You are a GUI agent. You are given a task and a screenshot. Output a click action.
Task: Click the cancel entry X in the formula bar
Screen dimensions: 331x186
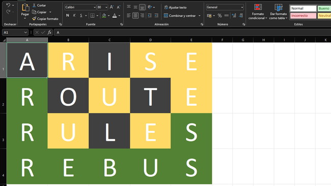(37, 32)
